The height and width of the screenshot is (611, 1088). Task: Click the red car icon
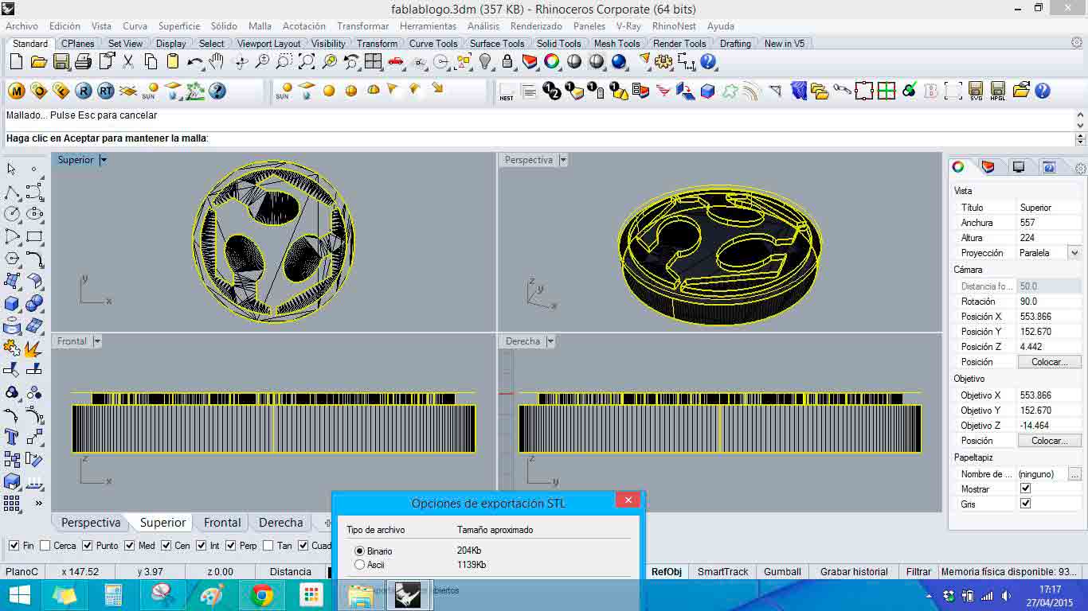tap(396, 62)
